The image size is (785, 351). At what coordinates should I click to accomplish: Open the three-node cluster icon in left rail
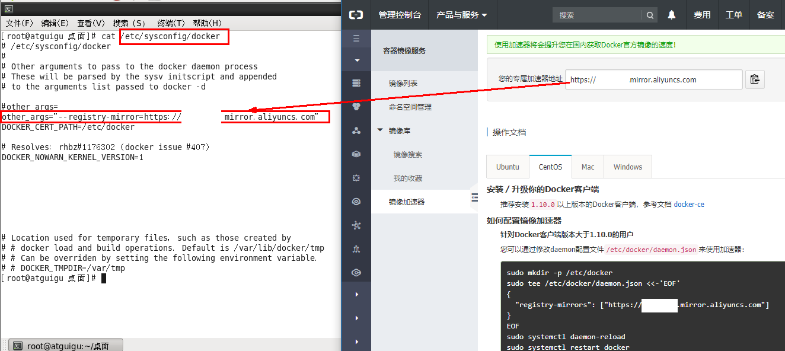tap(356, 130)
